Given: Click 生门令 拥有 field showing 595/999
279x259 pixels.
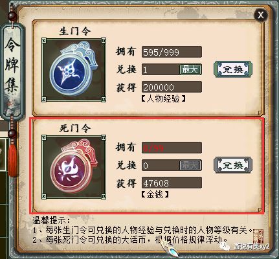Looking at the screenshot, I should (x=172, y=52).
